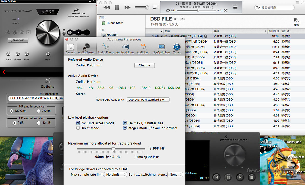
Task: Open the Spl rate switching latency dropdown
Action: click(175, 175)
